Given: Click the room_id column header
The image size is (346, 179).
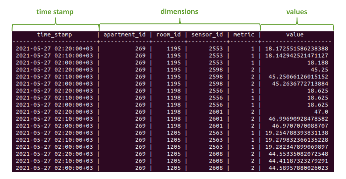Looking at the screenshot, I should (x=168, y=34).
